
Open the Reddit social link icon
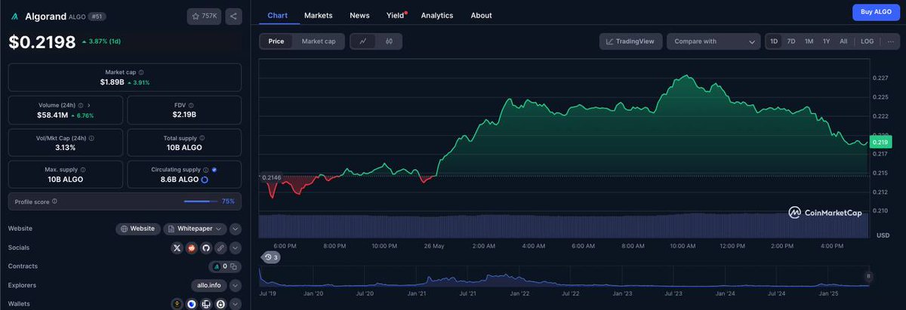[x=192, y=247]
